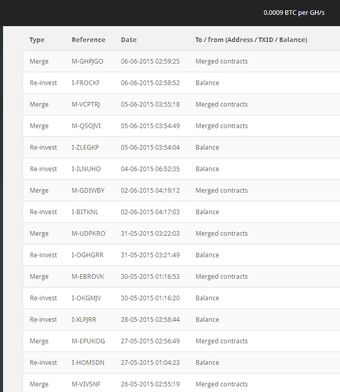The width and height of the screenshot is (340, 392).
Task: Select reference M-GHPJGO
Action: (x=88, y=61)
